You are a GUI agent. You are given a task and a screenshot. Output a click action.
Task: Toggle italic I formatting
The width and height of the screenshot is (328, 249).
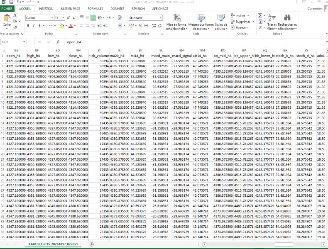pyautogui.click(x=34, y=25)
